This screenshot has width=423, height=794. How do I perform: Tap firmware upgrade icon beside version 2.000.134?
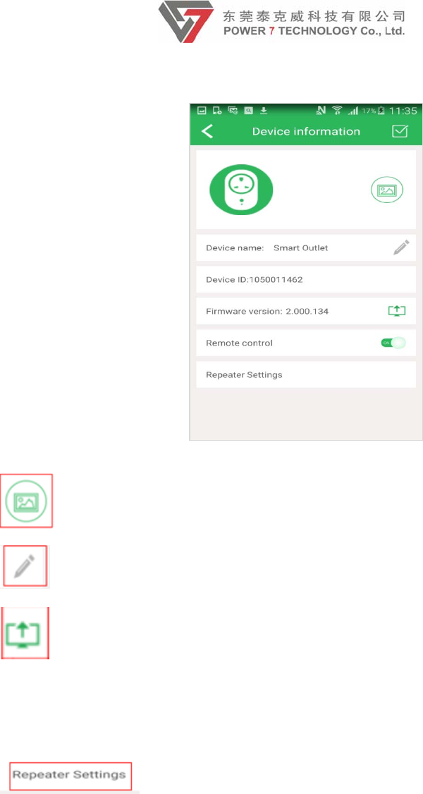pyautogui.click(x=397, y=312)
